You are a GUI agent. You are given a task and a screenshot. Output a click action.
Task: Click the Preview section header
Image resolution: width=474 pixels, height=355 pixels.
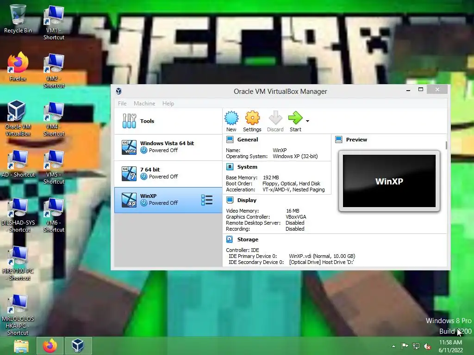click(x=356, y=140)
